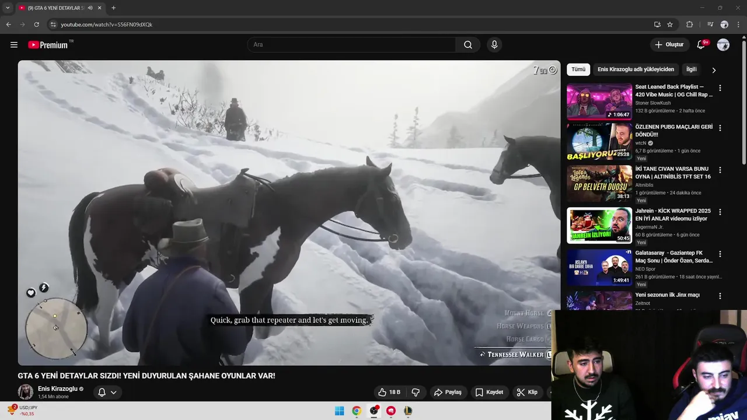This screenshot has height=420, width=747.
Task: Open options for ÖZLENEN PUBG MAÇLARI video
Action: point(720,128)
